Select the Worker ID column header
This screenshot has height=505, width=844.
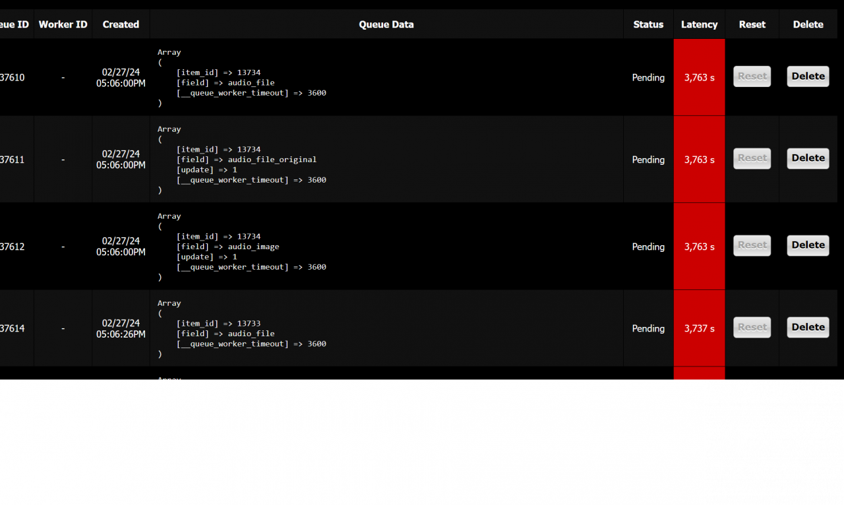tap(63, 24)
